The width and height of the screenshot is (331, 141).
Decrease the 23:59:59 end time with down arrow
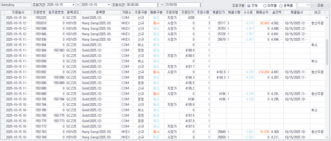(x=201, y=6)
